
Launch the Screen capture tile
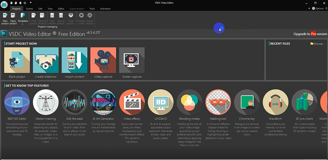click(x=132, y=60)
